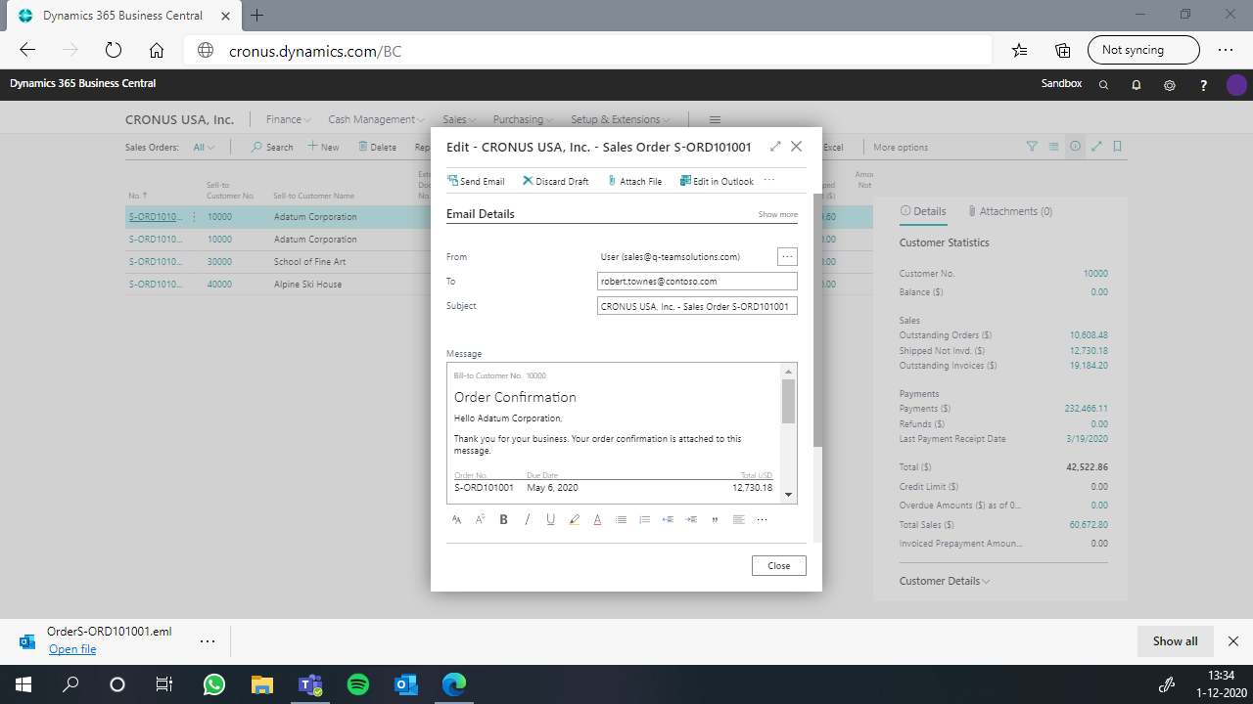
Task: Switch the list view layout icon
Action: 1053,147
